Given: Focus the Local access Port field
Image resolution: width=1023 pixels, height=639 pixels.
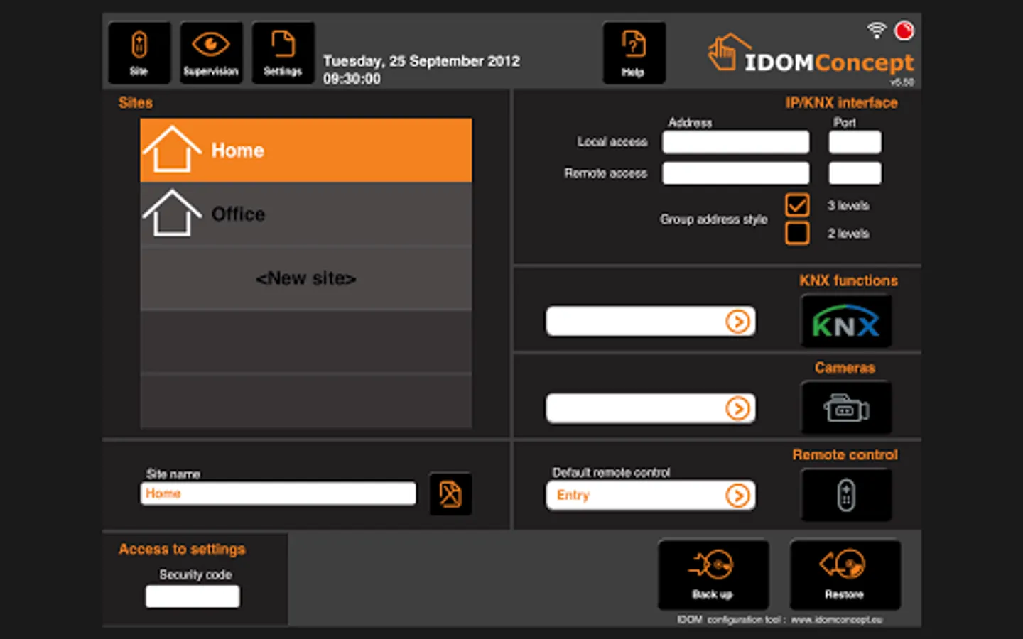Looking at the screenshot, I should tap(855, 142).
